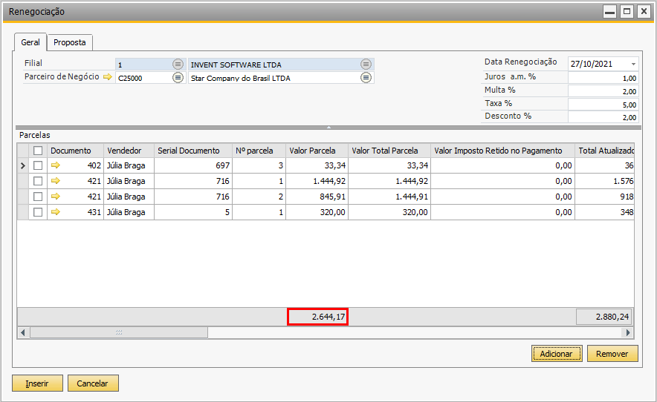Click the Adicionar button

(557, 354)
